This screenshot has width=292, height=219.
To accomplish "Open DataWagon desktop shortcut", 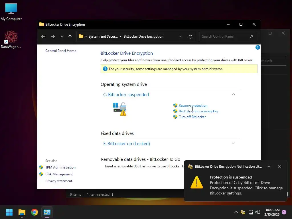I will tap(11, 39).
